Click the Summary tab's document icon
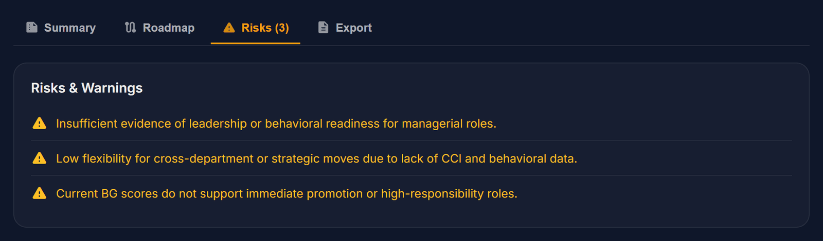This screenshot has width=823, height=241. coord(32,28)
